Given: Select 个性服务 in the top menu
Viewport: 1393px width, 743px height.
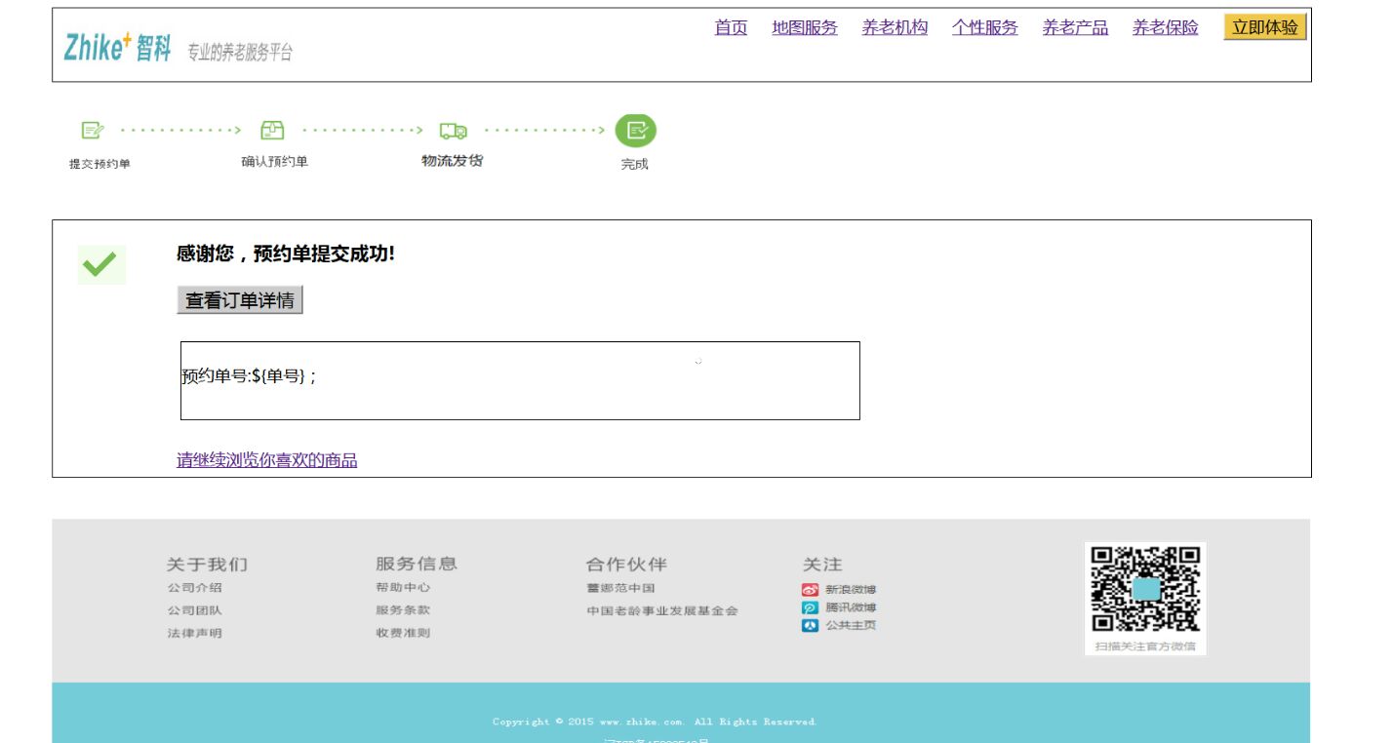Looking at the screenshot, I should pyautogui.click(x=984, y=28).
